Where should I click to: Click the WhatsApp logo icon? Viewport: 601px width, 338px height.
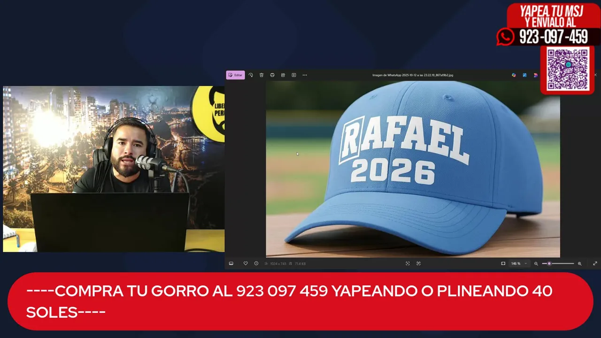(505, 37)
